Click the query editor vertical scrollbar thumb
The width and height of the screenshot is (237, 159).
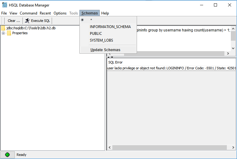click(233, 36)
